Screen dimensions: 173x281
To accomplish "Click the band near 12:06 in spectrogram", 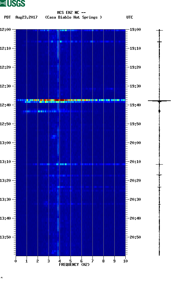I will click(71, 42).
